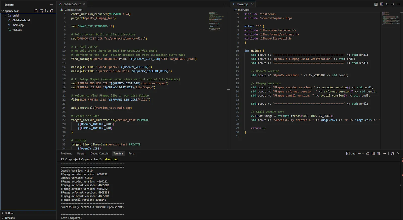Open the terminal launch profile dropdown
403x220 pixels.
click(x=363, y=153)
